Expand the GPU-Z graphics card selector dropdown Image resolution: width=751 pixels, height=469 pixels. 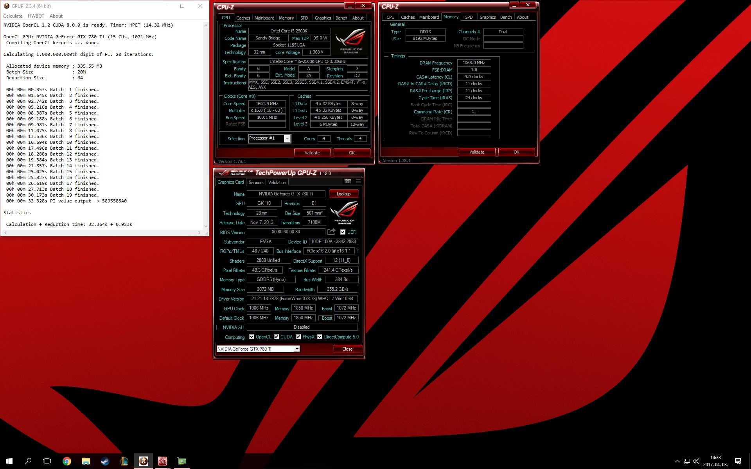[x=297, y=349]
